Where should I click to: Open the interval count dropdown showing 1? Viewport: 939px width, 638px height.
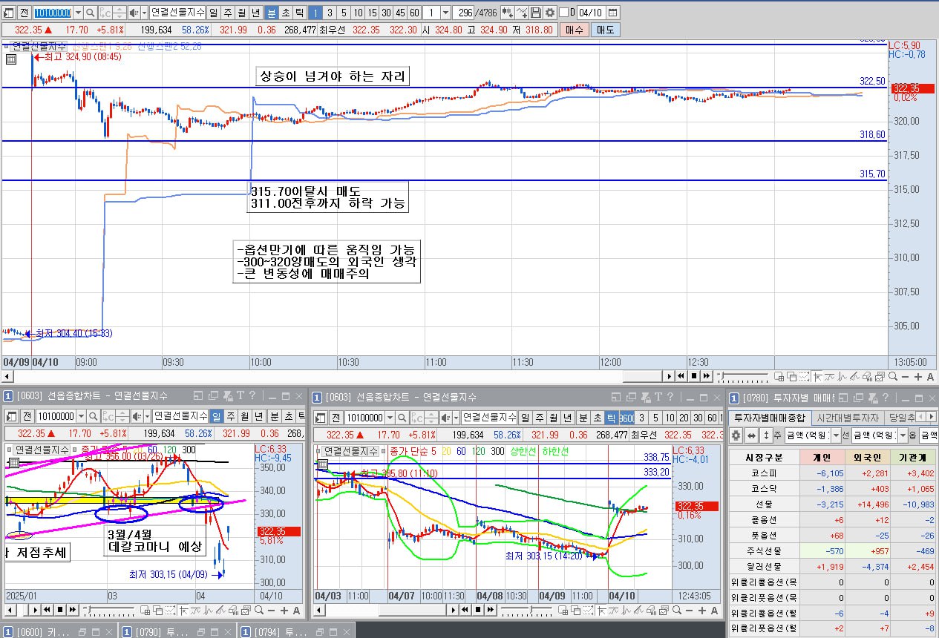pos(445,13)
